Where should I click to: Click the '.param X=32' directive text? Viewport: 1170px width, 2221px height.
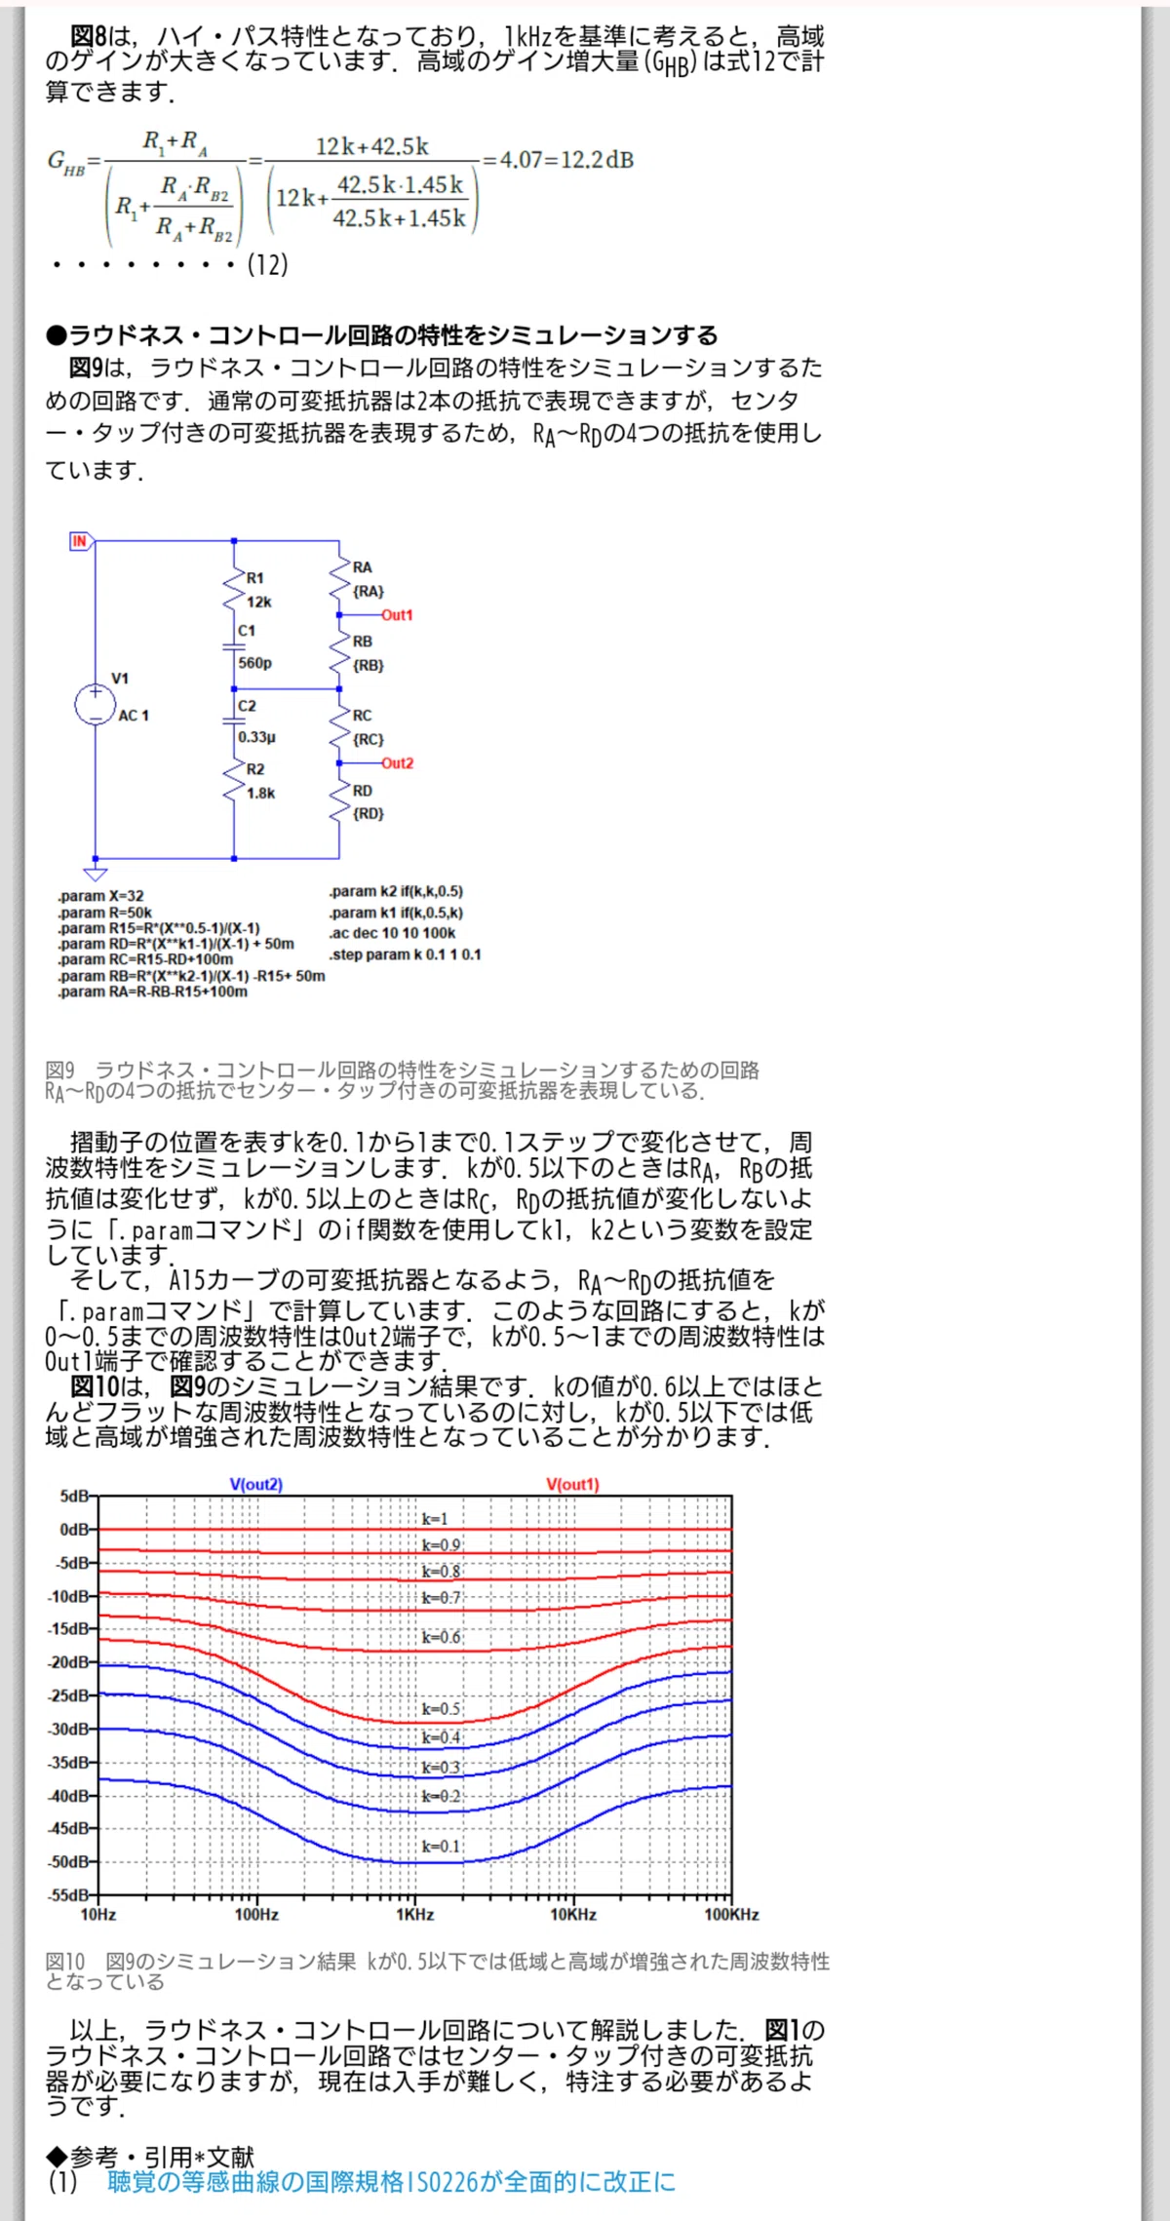point(99,896)
